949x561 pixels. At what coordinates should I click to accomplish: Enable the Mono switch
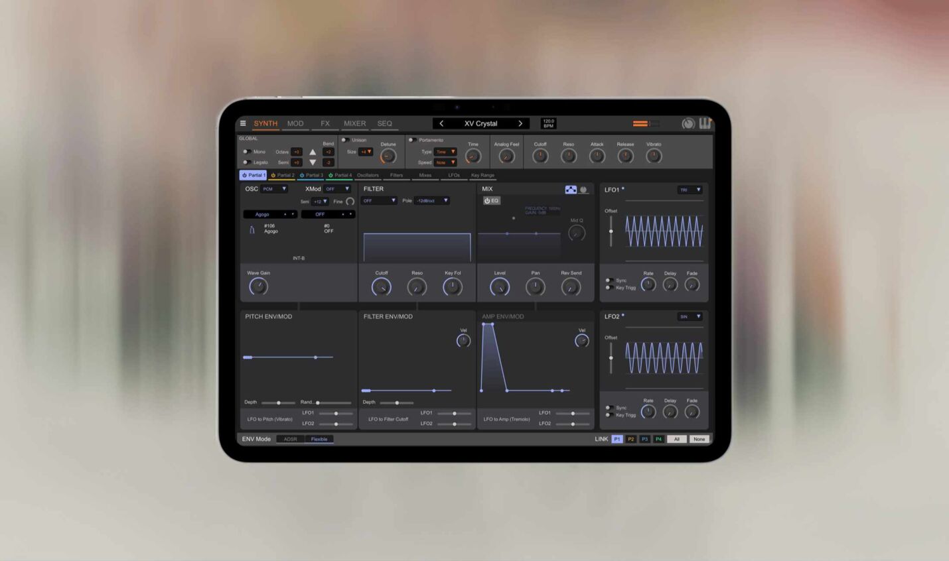pos(247,152)
